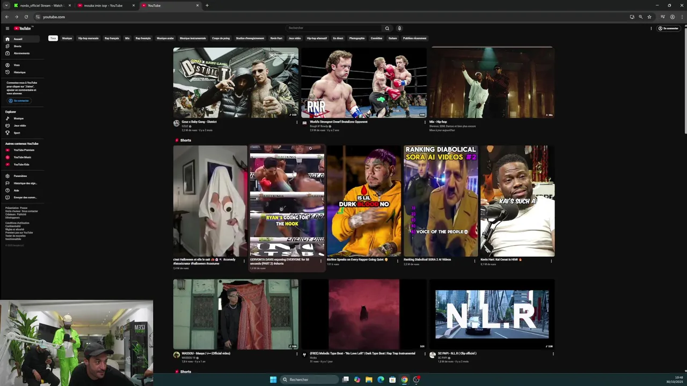This screenshot has height=386, width=687.
Task: Select the Rap français chip
Action: [x=112, y=38]
